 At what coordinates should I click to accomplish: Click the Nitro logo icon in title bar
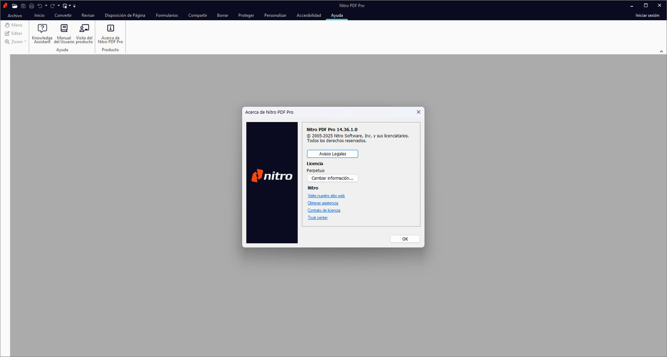pos(5,6)
